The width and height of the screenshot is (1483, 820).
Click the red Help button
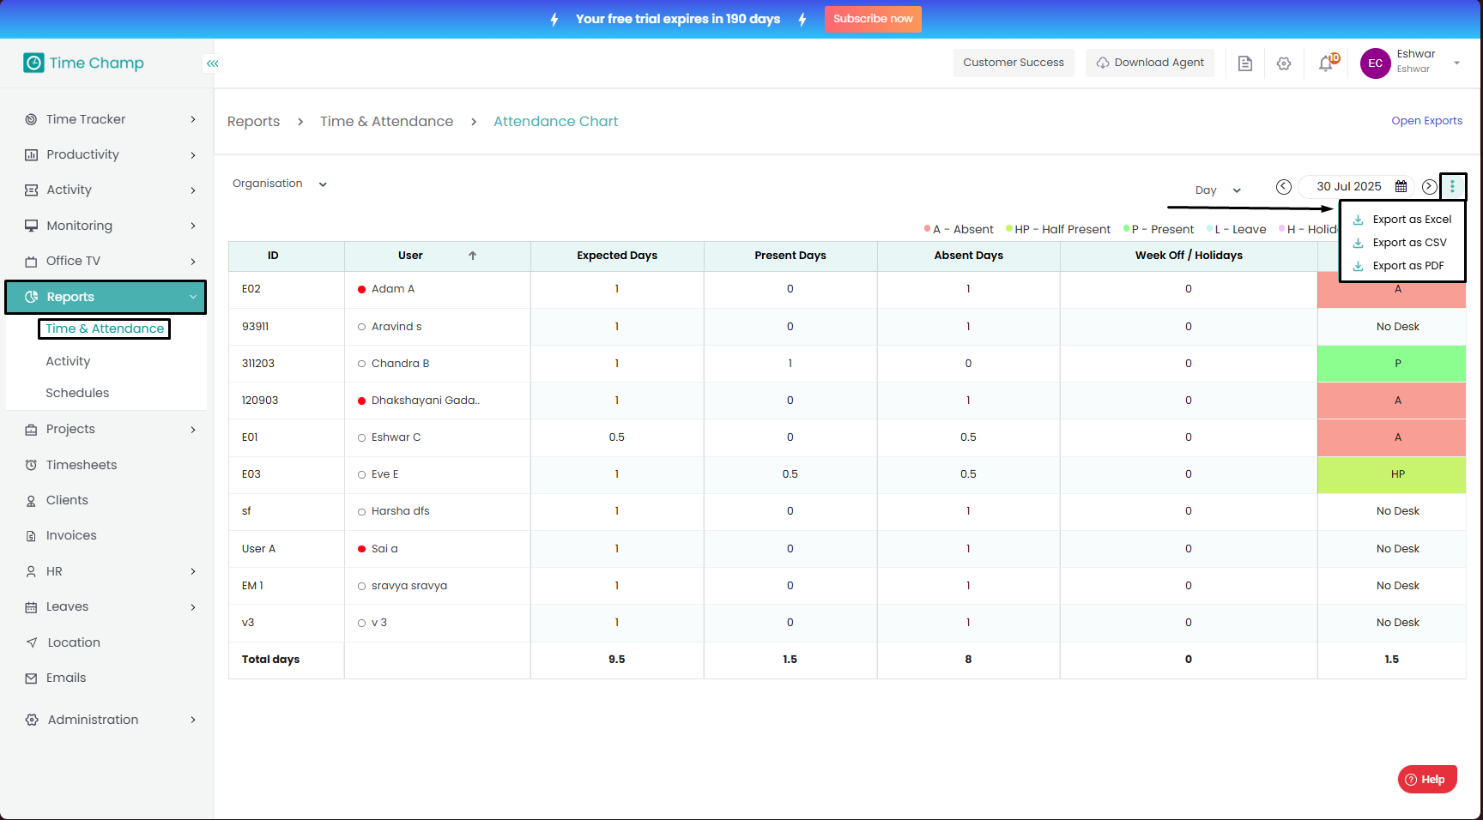pos(1426,779)
